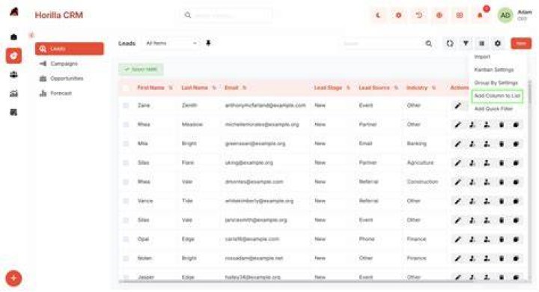539x292 pixels.
Task: Select the Vance Tide row checkbox
Action: coord(126,201)
